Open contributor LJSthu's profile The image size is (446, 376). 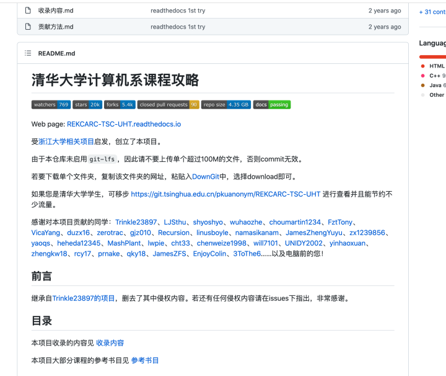[x=175, y=222]
